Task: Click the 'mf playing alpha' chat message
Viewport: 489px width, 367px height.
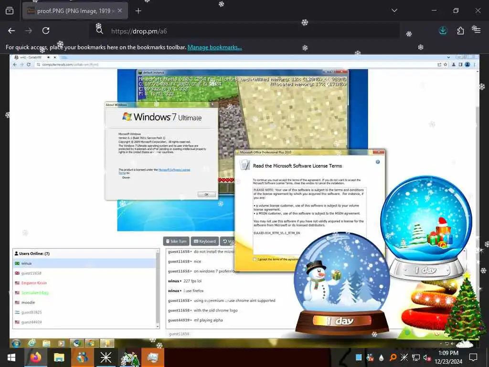Action: pyautogui.click(x=208, y=320)
